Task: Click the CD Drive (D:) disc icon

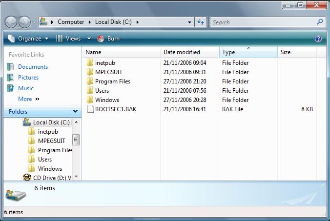Action: (x=27, y=178)
